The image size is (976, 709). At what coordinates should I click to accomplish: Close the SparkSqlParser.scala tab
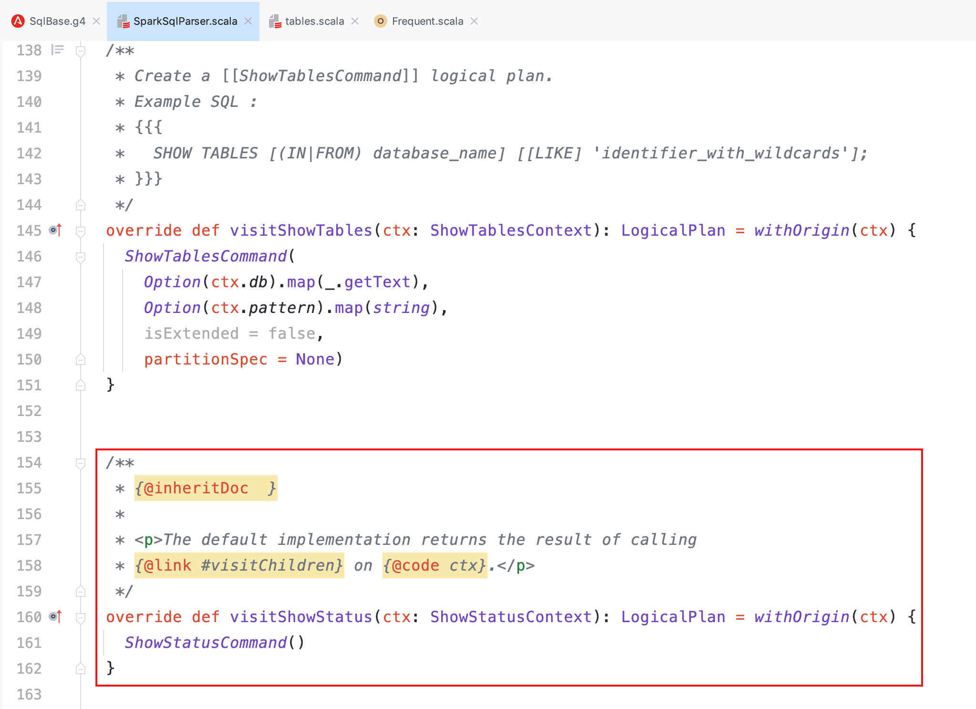coord(248,21)
